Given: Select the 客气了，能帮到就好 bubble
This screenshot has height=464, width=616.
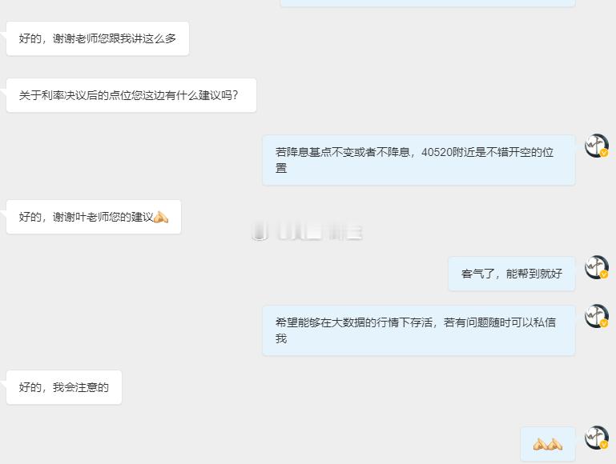Looking at the screenshot, I should point(512,274).
